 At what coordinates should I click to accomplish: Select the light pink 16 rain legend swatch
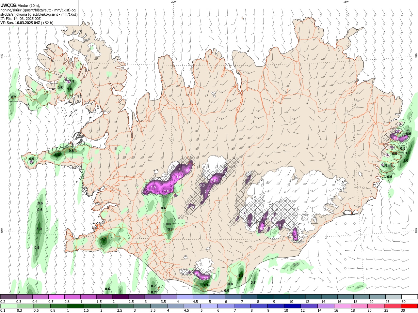[343, 306]
